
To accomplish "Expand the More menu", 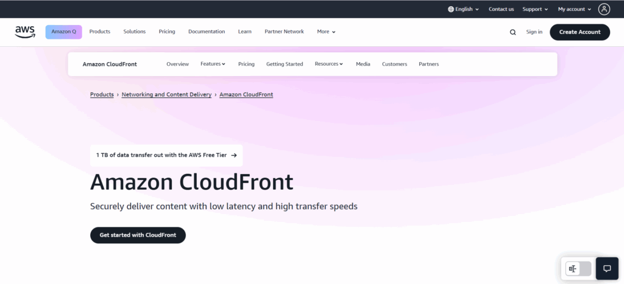I will tap(327, 32).
